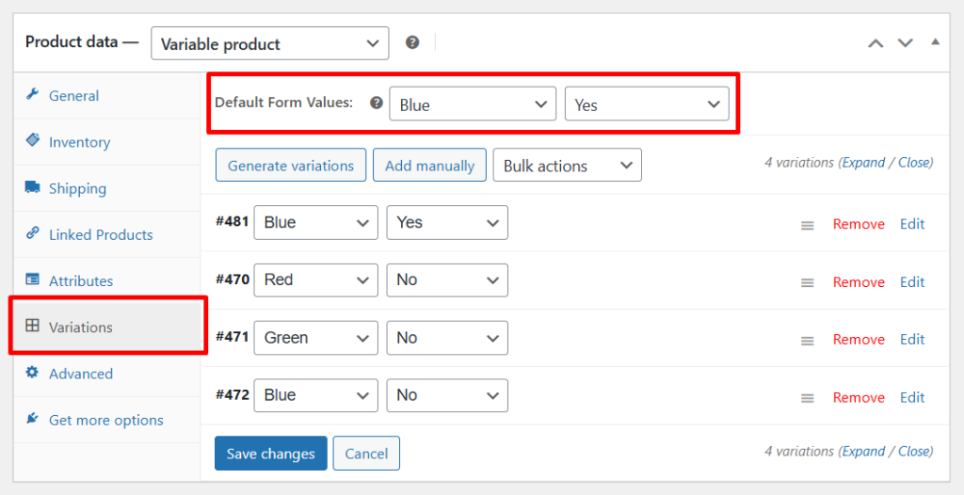The width and height of the screenshot is (964, 495).
Task: Click drag handle icon for variation #481
Action: pyautogui.click(x=807, y=226)
